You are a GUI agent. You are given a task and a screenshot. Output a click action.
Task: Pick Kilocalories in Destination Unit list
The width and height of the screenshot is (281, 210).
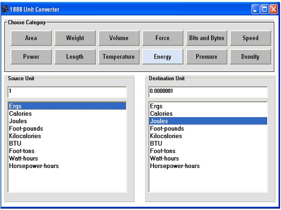point(208,136)
